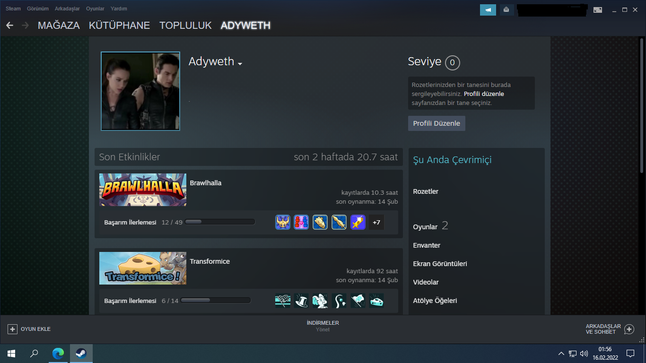
Task: Click 'kayıtlarda 10.3 saat' text
Action: [x=369, y=193]
